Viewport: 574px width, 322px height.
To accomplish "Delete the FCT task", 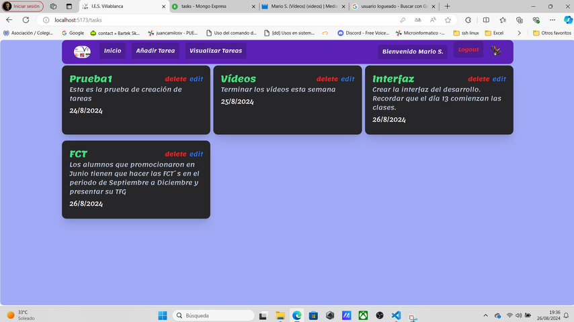I will coord(175,154).
